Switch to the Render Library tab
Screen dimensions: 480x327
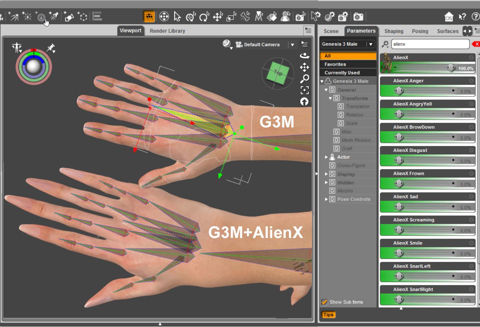tap(167, 31)
